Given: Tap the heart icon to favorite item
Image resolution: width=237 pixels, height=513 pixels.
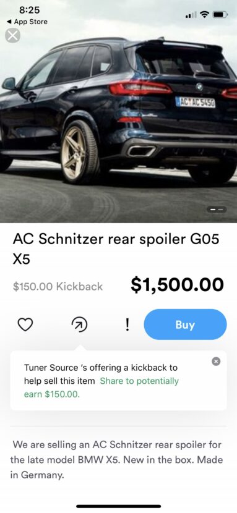Looking at the screenshot, I should [x=25, y=324].
